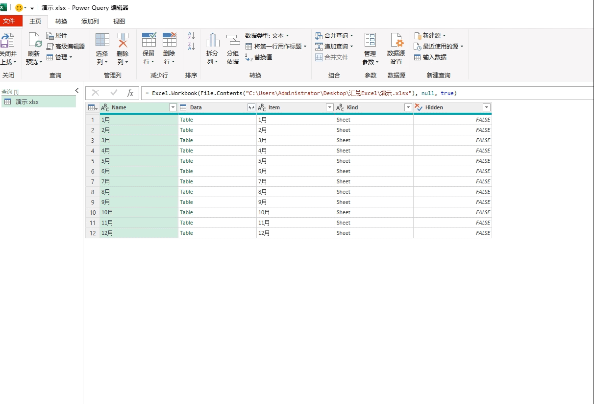Click the formula bar fx icon
Viewport: 594px width, 404px height.
(130, 93)
